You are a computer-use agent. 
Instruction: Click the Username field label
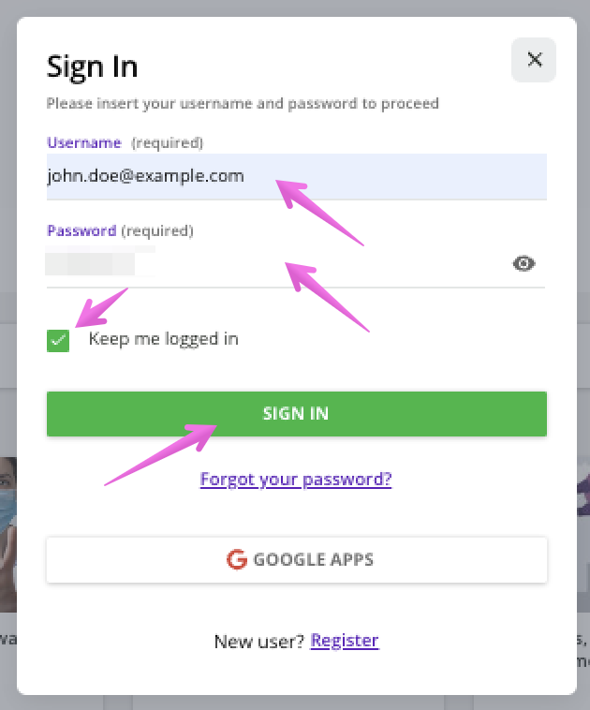[x=84, y=142]
